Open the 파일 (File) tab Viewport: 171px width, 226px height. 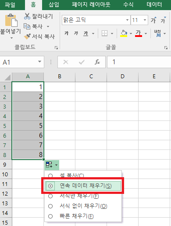pyautogui.click(x=10, y=5)
